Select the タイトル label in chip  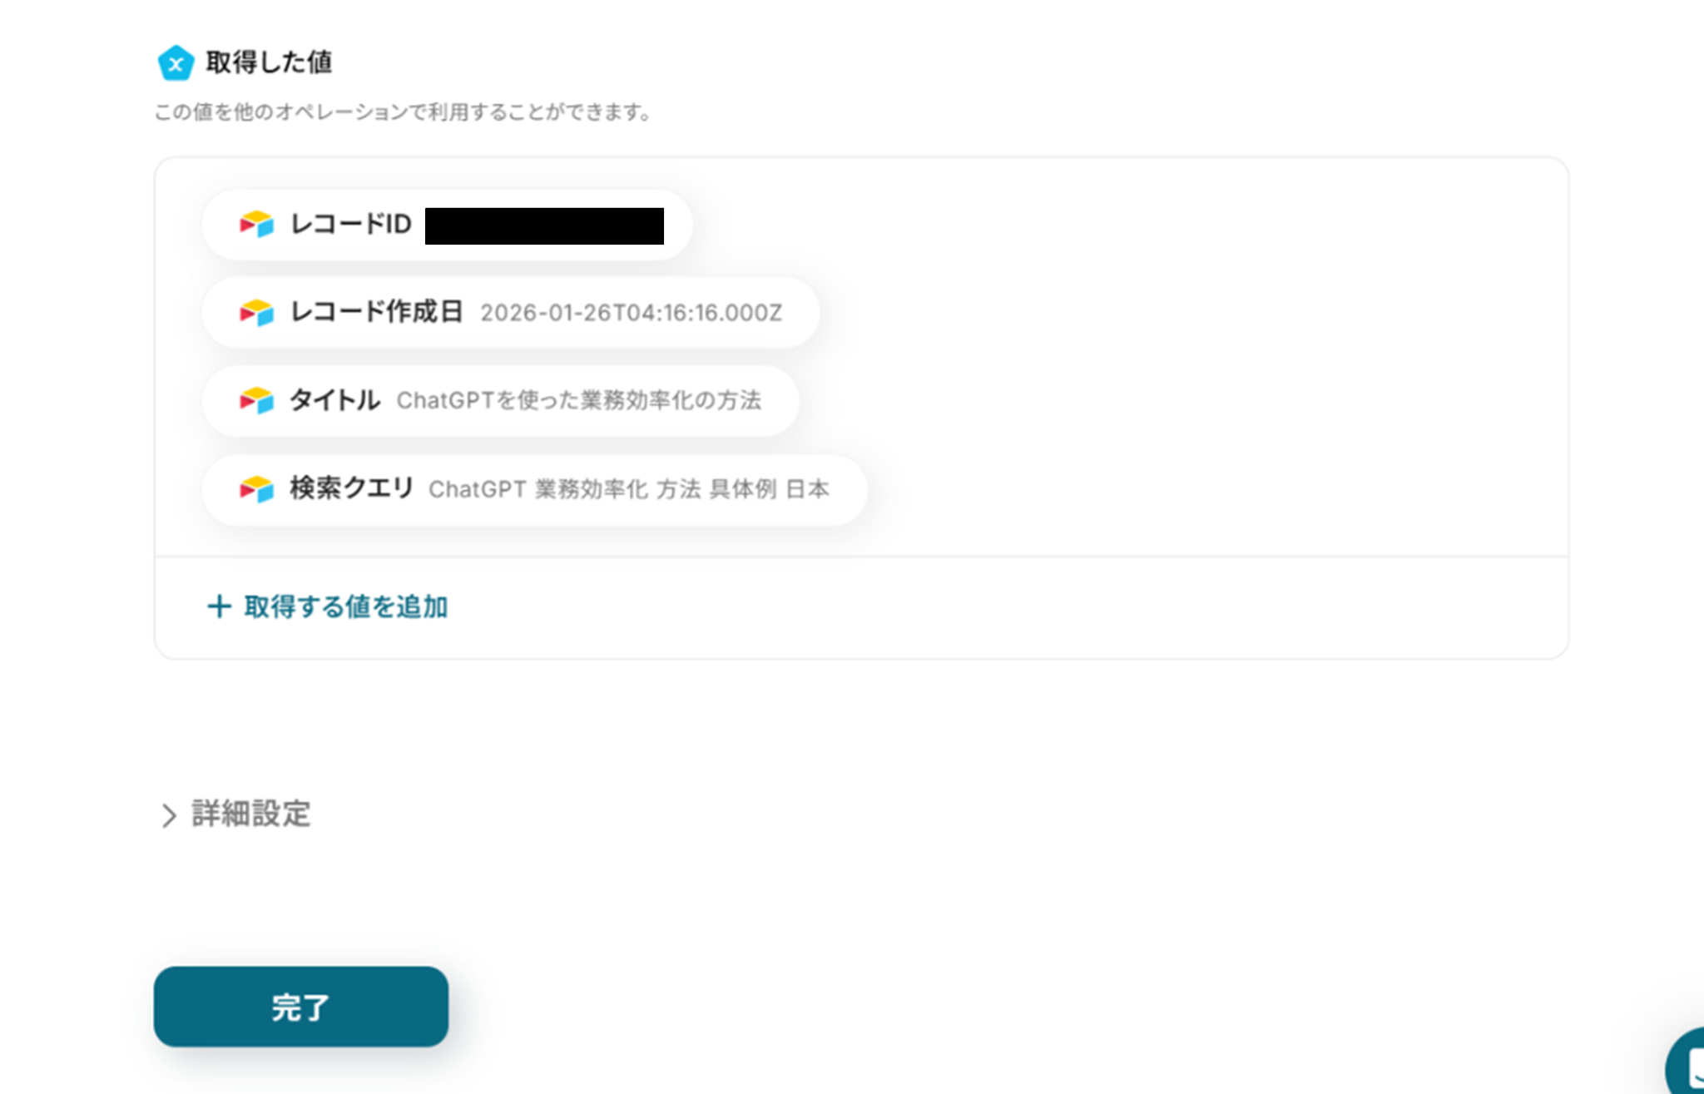[x=335, y=400]
